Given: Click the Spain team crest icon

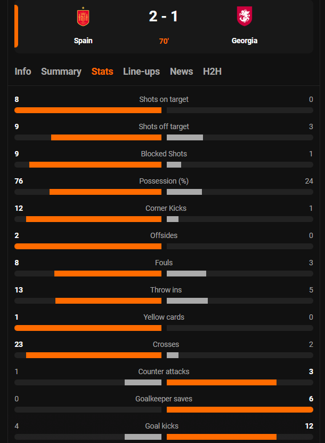Looking at the screenshot, I should [x=83, y=18].
